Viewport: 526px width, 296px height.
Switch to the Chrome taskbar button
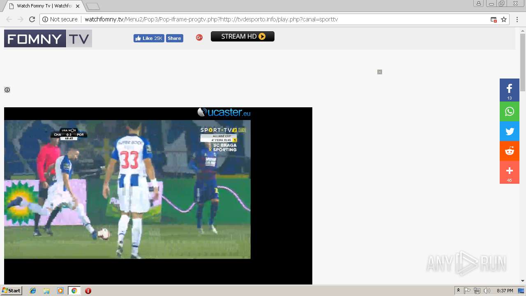(74, 291)
